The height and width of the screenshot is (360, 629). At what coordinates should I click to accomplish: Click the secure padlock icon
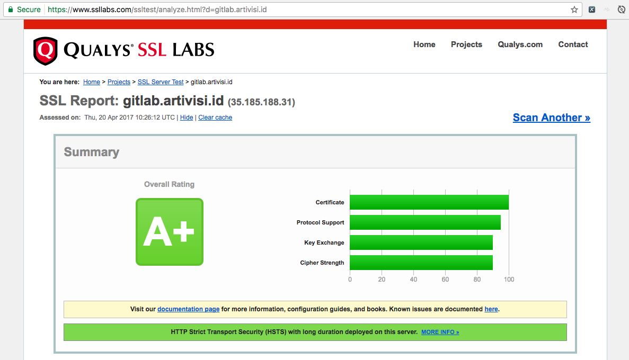(x=11, y=9)
